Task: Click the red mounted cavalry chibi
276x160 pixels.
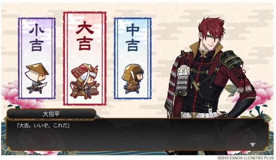Action: (x=85, y=80)
